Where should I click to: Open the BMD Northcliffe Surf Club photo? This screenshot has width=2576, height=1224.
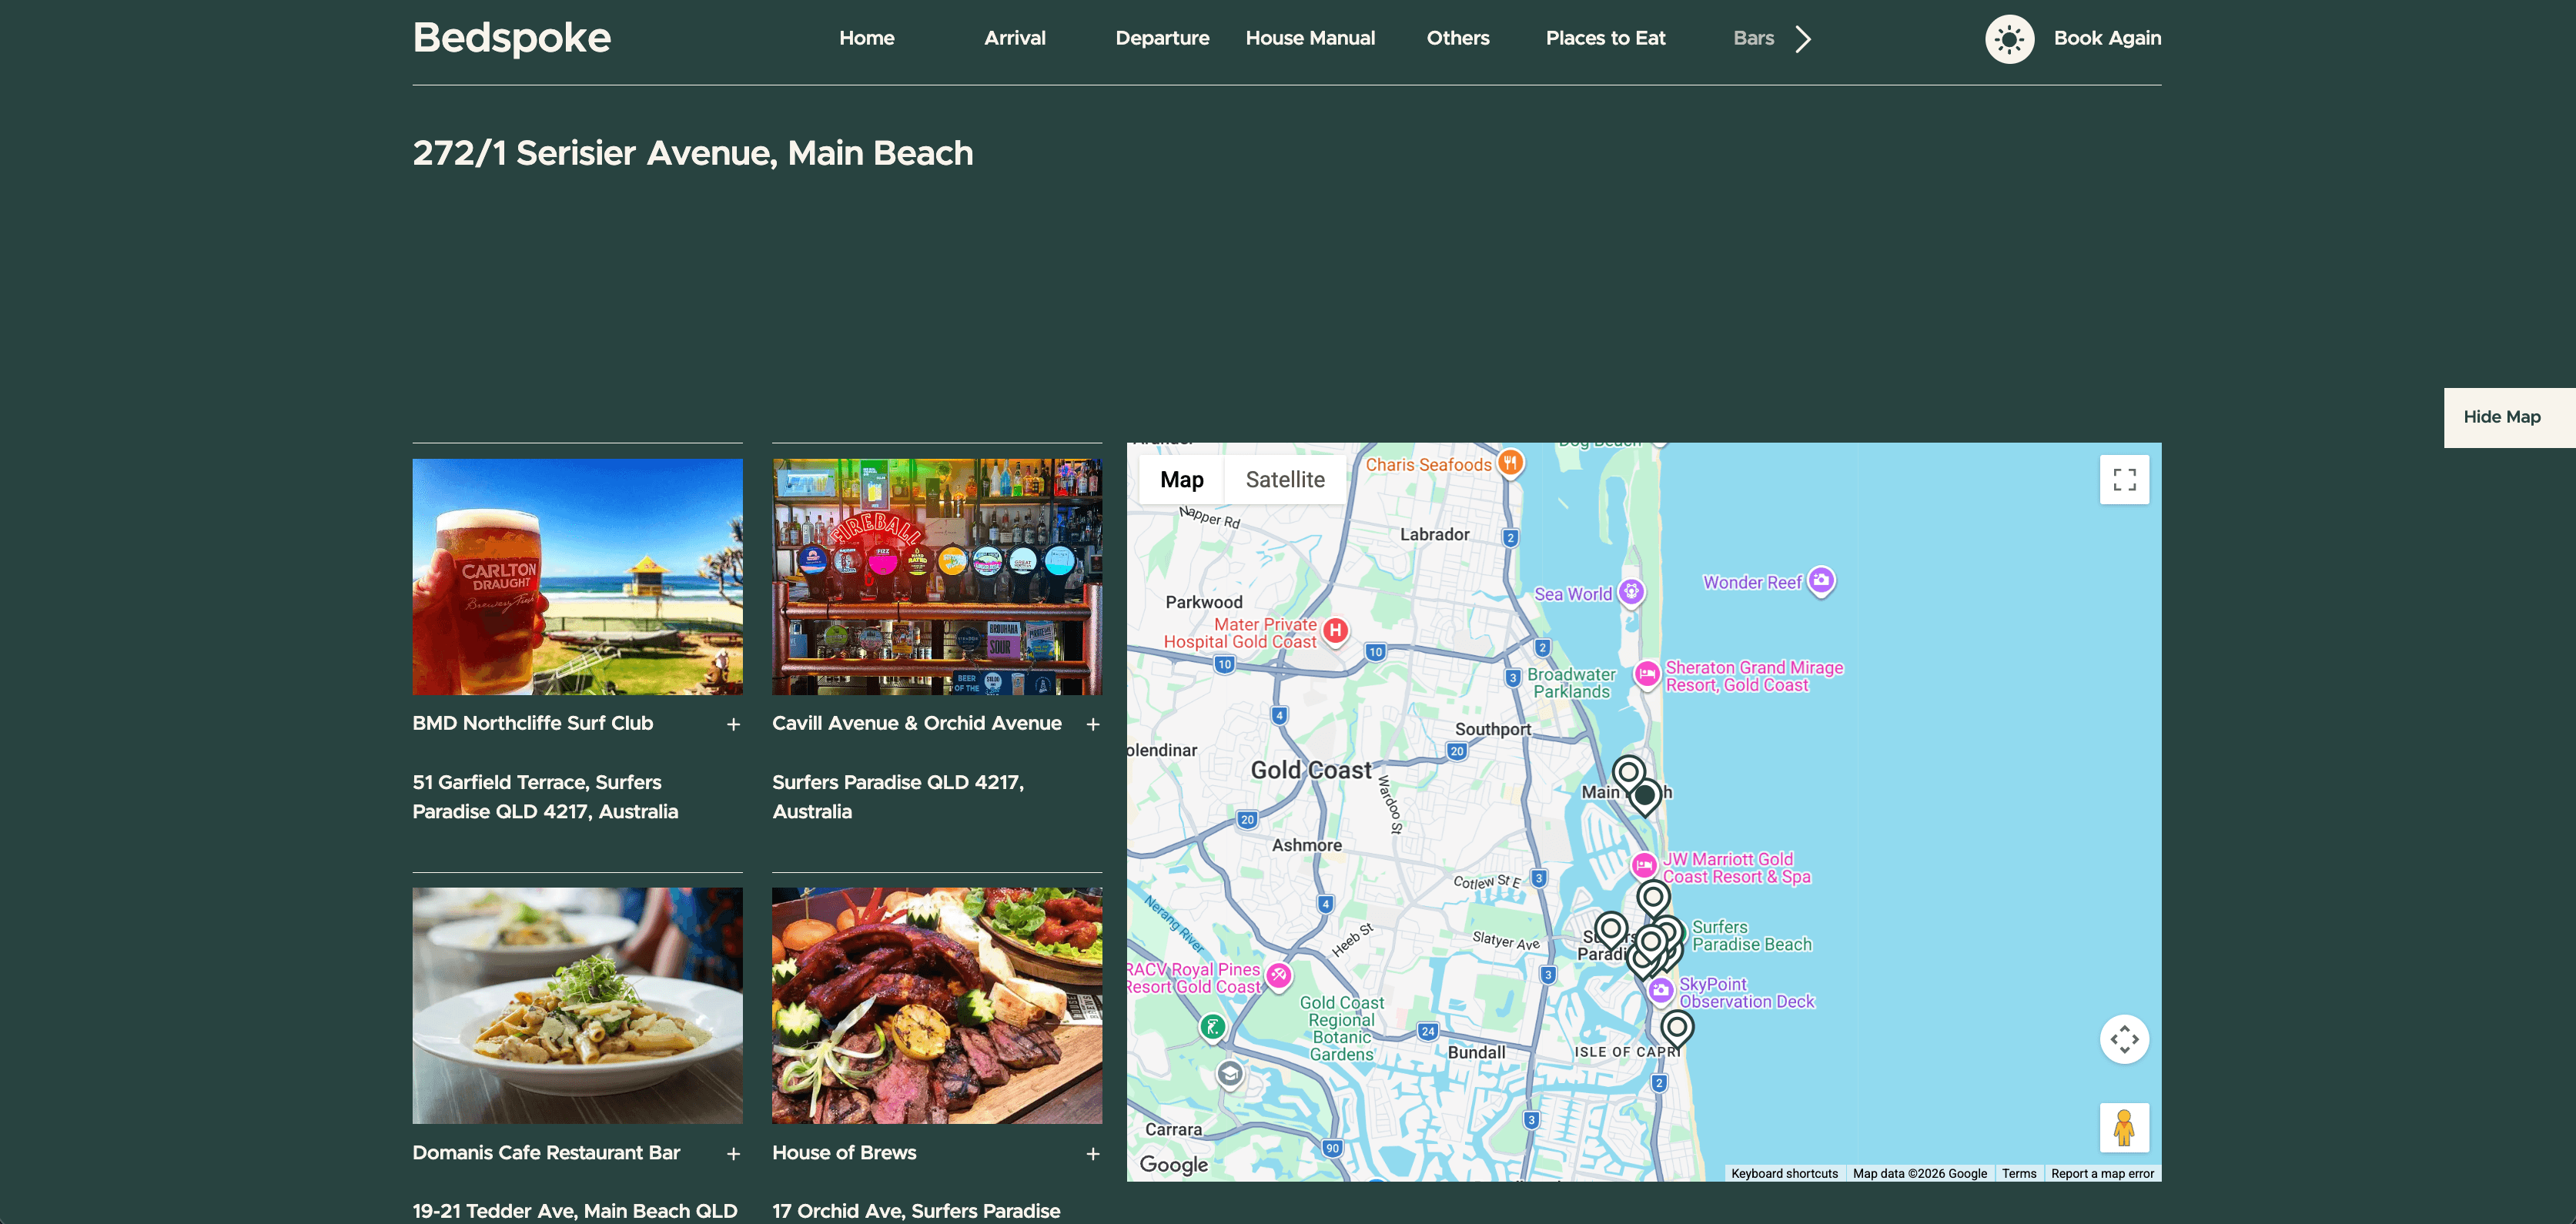tap(577, 577)
